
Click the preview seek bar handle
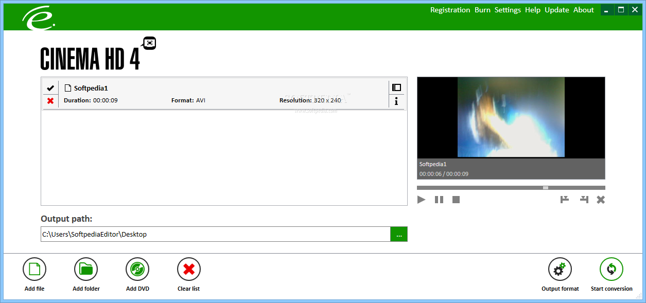pyautogui.click(x=546, y=188)
